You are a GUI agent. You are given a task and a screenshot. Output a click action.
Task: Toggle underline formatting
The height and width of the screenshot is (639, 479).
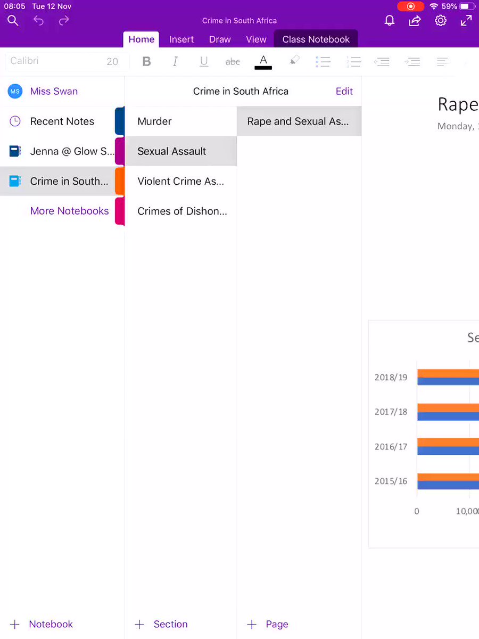pos(204,62)
